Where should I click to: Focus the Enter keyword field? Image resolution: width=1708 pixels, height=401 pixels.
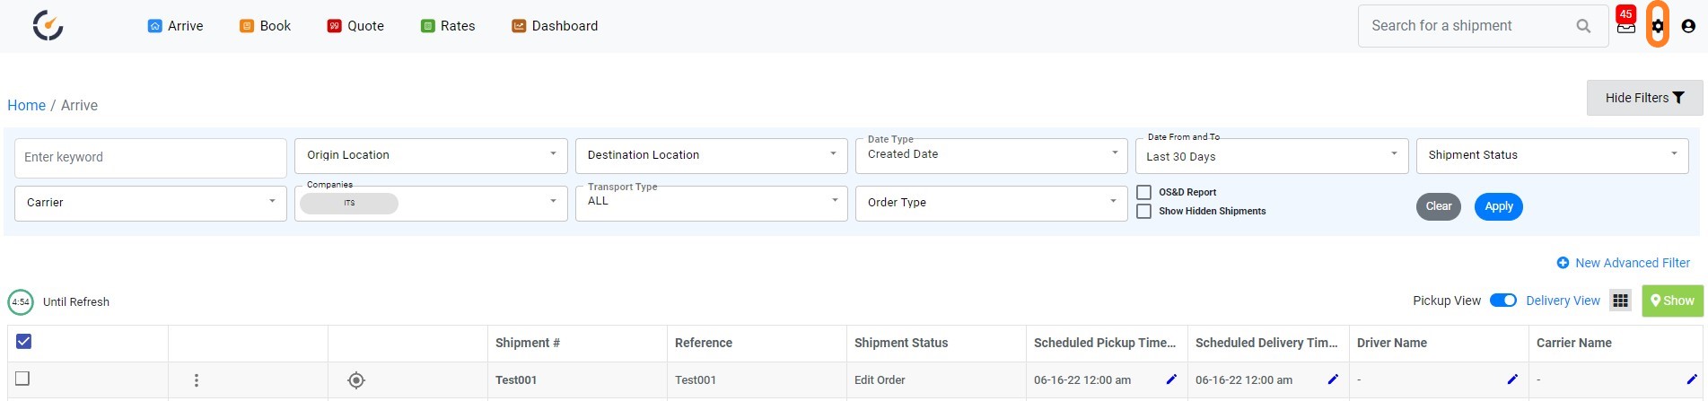pos(151,158)
